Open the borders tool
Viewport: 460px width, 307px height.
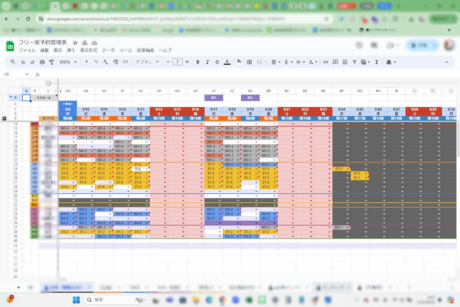pyautogui.click(x=249, y=62)
